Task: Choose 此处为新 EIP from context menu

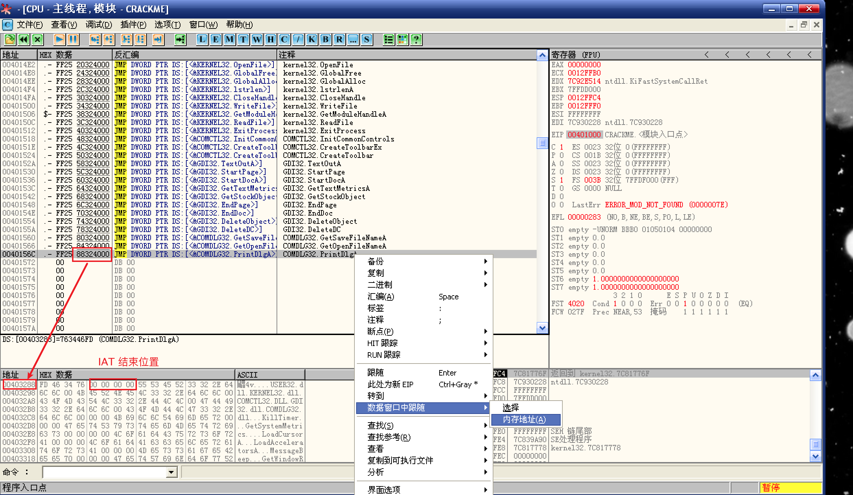Action: (390, 384)
